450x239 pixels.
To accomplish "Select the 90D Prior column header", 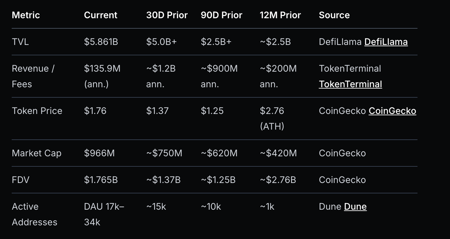I will point(221,15).
